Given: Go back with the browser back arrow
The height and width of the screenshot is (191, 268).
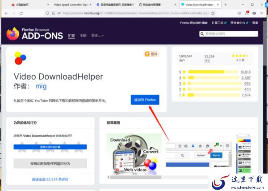Looking at the screenshot, I should [x=6, y=13].
